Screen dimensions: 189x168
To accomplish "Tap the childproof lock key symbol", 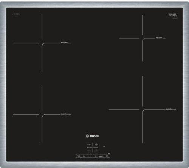I will point(84,156).
